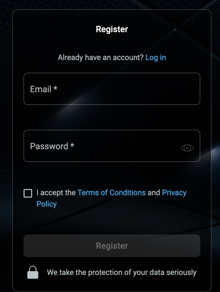Enable acceptance of Terms and Privacy Policy
This screenshot has width=220, height=292.
coord(28,193)
